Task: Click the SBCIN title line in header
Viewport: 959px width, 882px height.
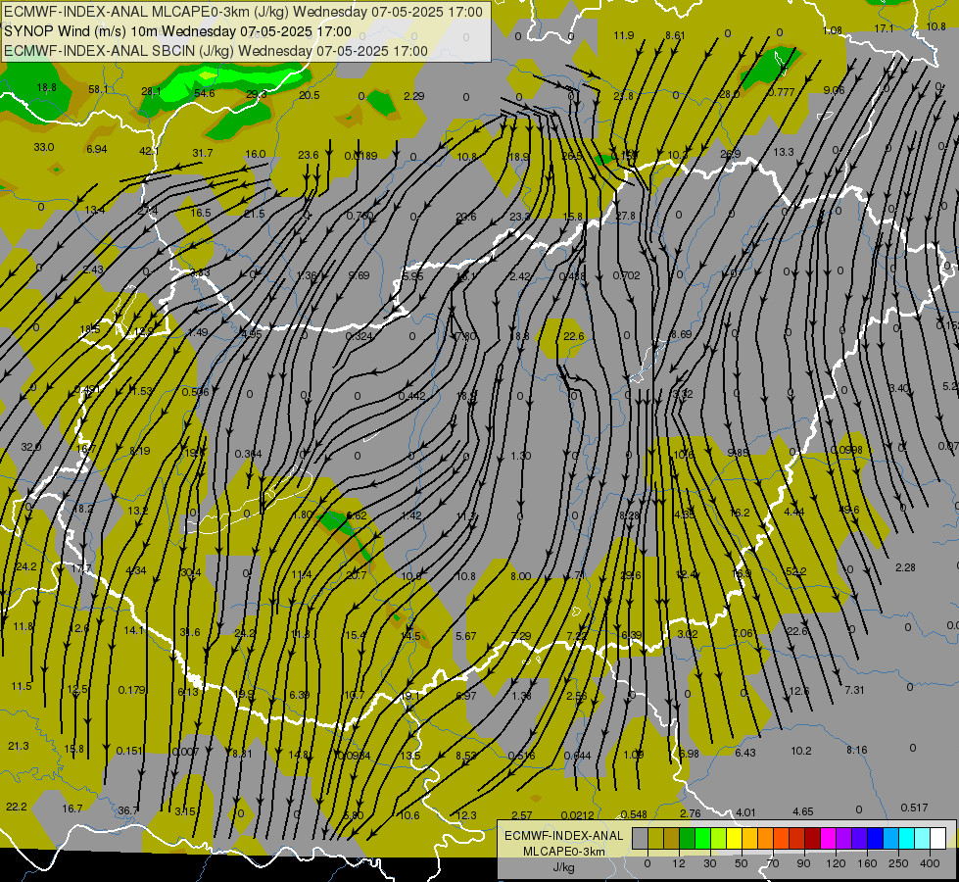Action: pyautogui.click(x=216, y=51)
